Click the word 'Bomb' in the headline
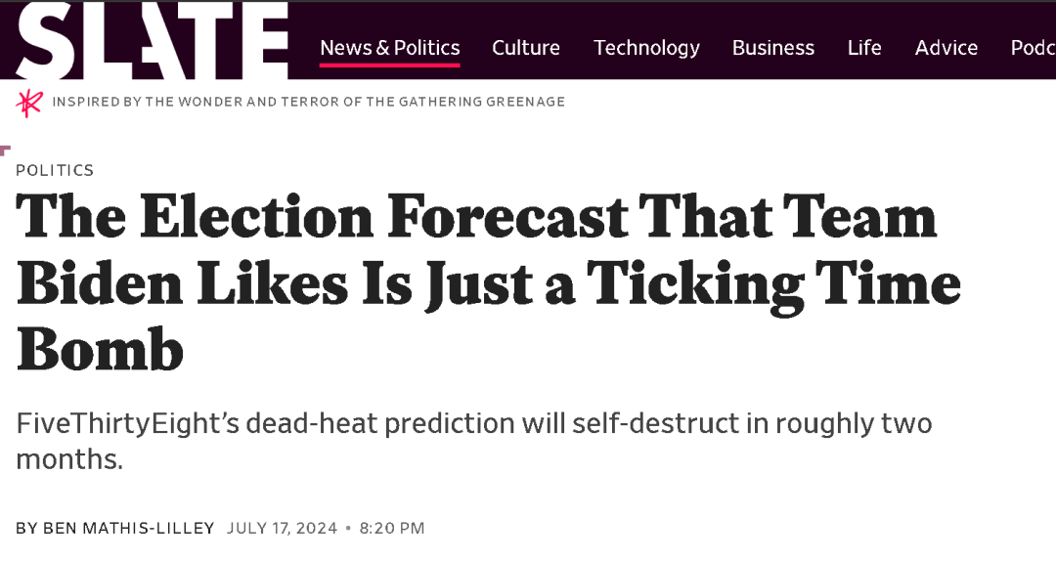1056x561 pixels. click(x=100, y=349)
